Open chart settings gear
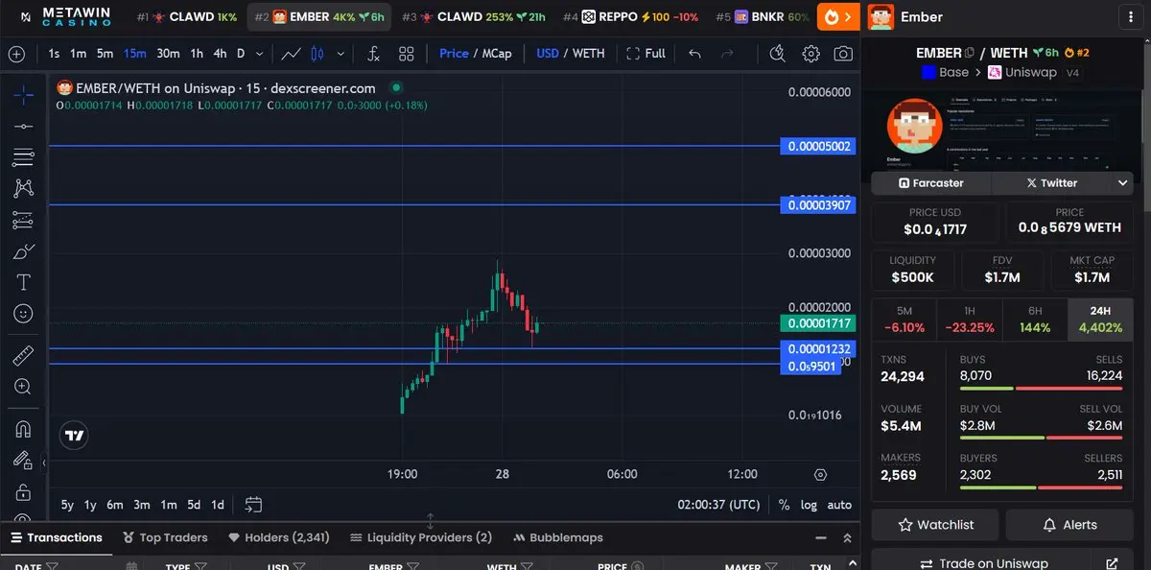1151x570 pixels. point(811,54)
